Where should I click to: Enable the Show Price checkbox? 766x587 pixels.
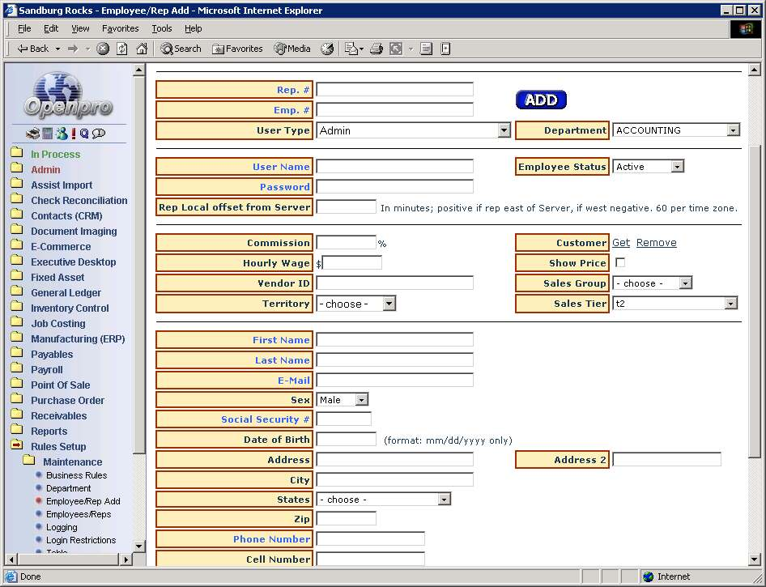coord(620,263)
